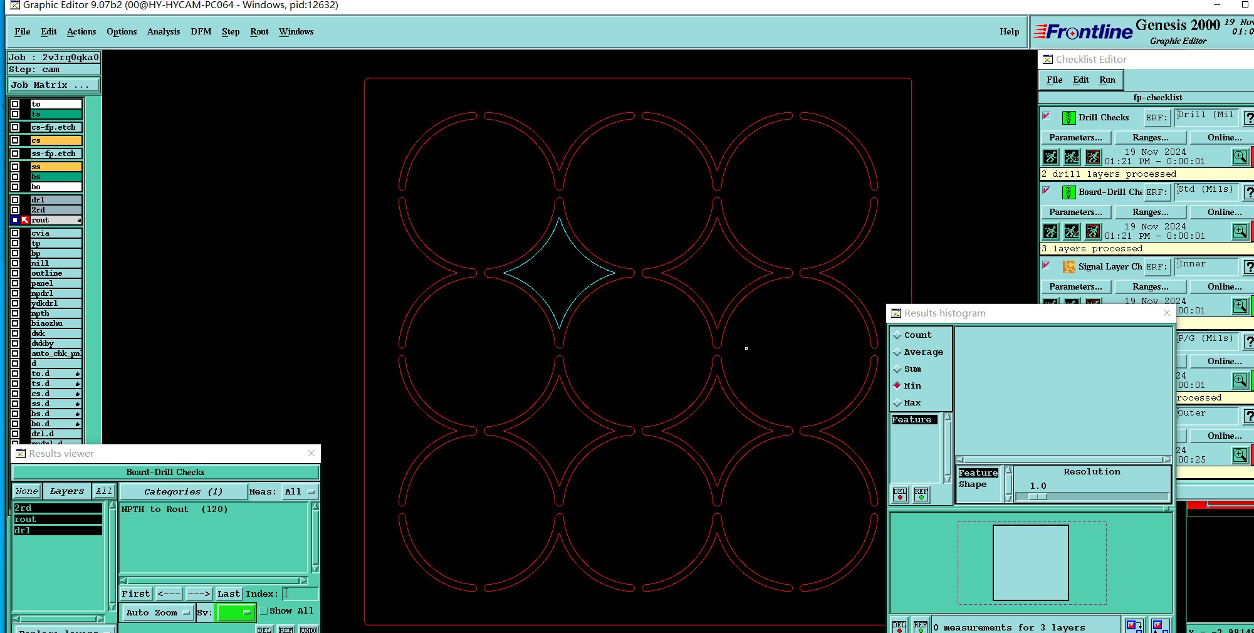Toggle the Signal Layer Checks checkbox
This screenshot has width=1254, height=633.
pos(1046,265)
